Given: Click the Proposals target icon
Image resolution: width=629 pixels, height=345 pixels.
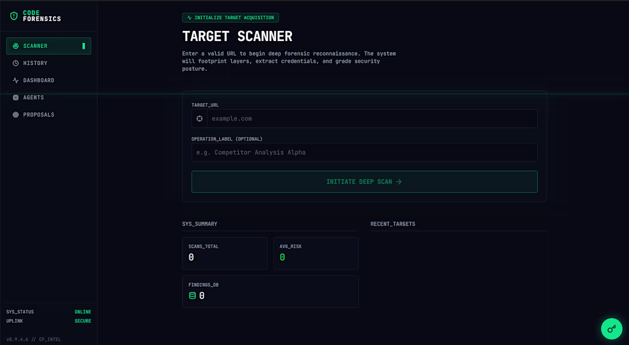Looking at the screenshot, I should [15, 115].
